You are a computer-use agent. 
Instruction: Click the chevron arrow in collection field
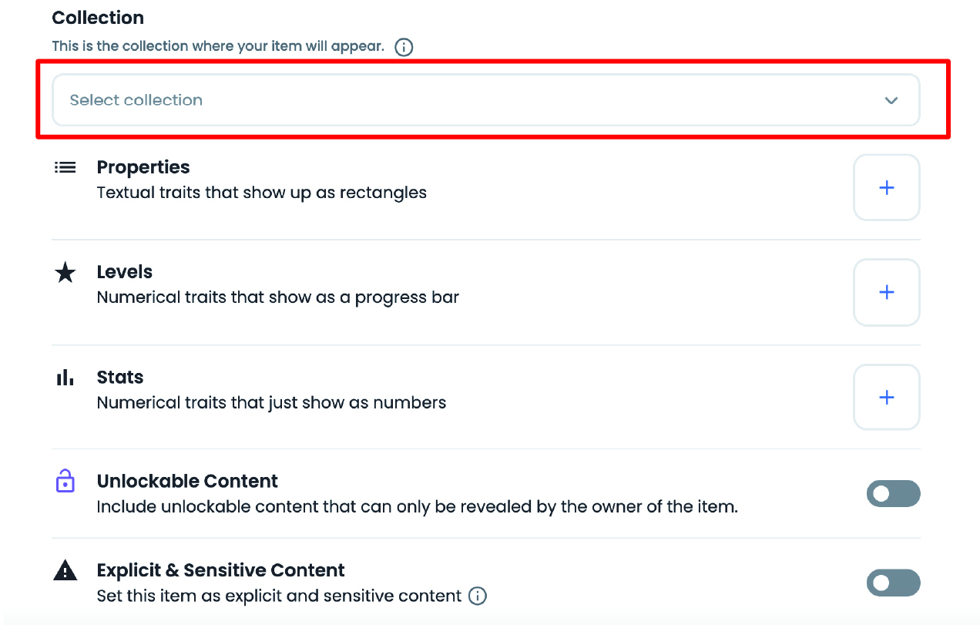[x=891, y=100]
